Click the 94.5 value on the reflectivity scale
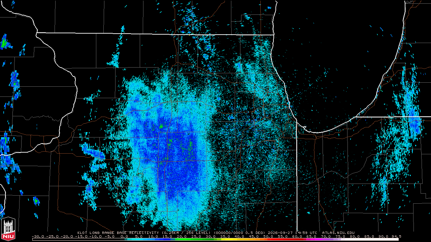This screenshot has width=431, height=242. pos(396,236)
